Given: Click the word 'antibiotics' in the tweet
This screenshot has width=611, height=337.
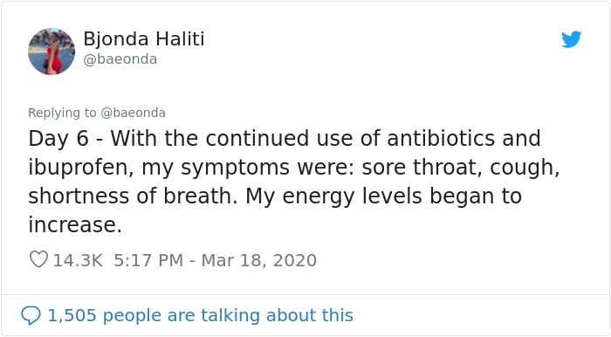Looking at the screenshot, I should 440,138.
